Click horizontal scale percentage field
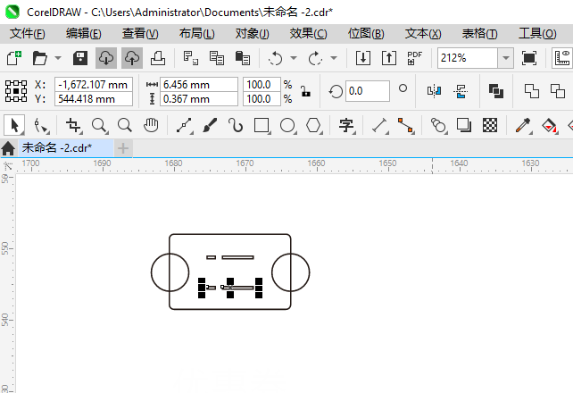 tap(262, 85)
